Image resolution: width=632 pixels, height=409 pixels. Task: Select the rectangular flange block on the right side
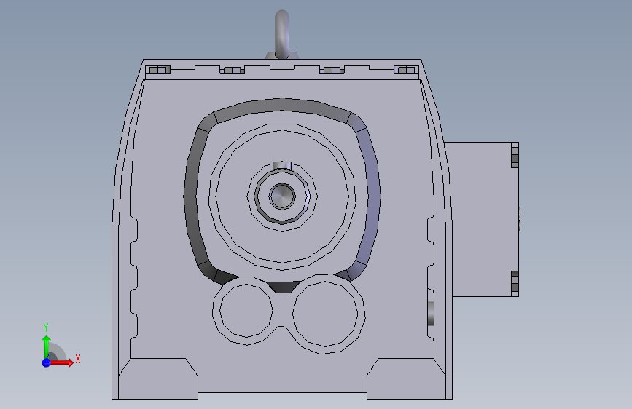point(481,219)
